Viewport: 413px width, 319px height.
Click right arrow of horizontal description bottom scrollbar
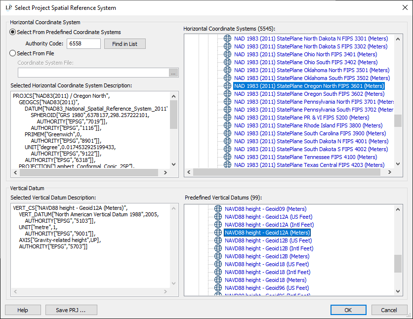[x=165, y=173]
